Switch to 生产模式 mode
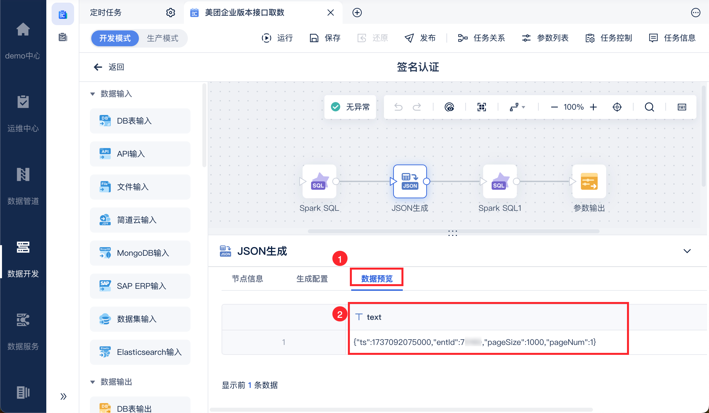This screenshot has width=709, height=413. tap(162, 38)
